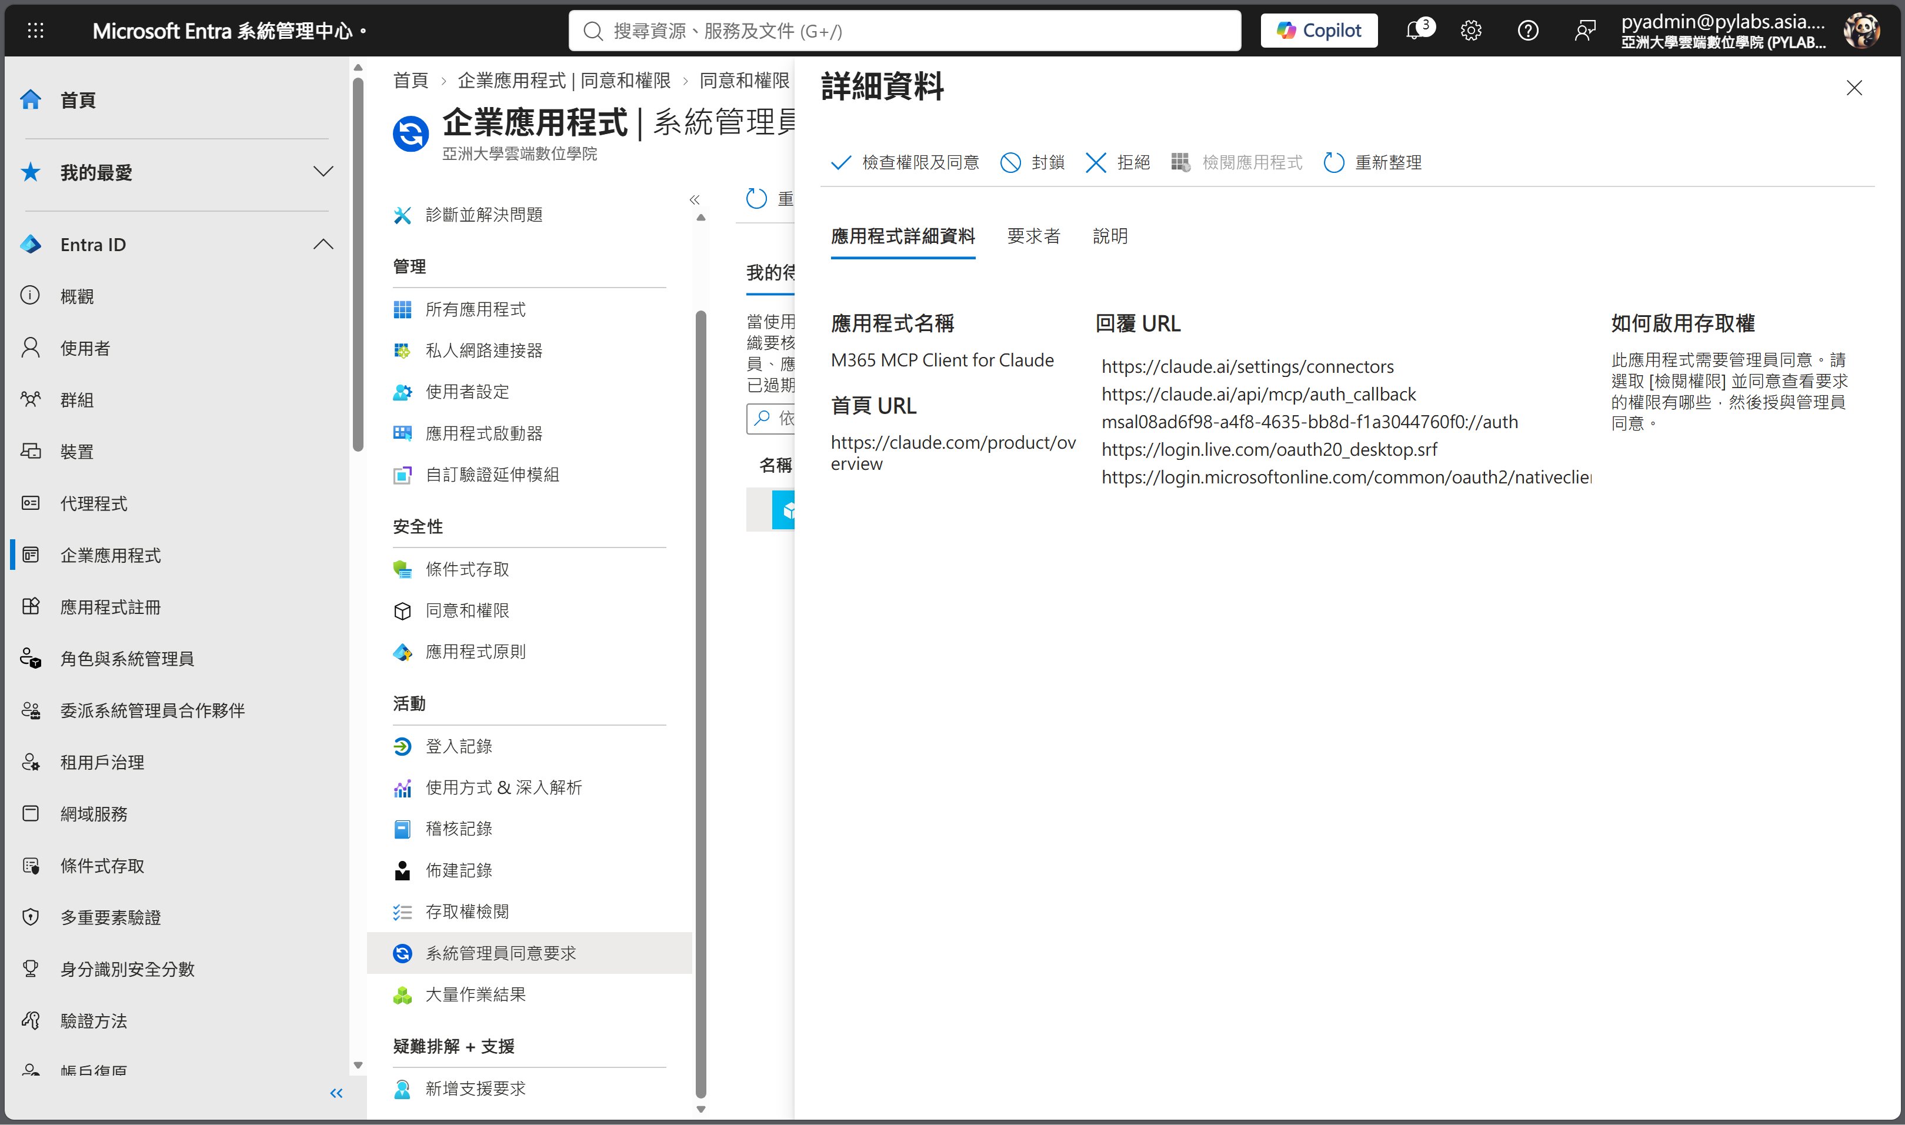The width and height of the screenshot is (1905, 1125).
Task: Click the 首頁 breadcrumb link
Action: tap(411, 81)
